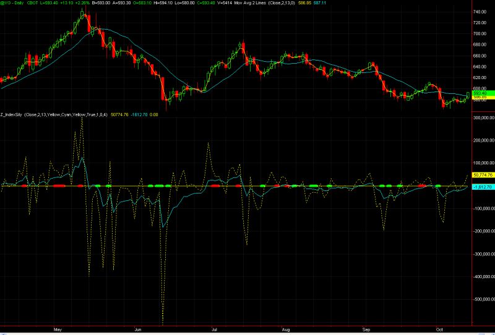Click the O=583.10 open value
Screen dimensions: 495x335
tap(142, 3)
